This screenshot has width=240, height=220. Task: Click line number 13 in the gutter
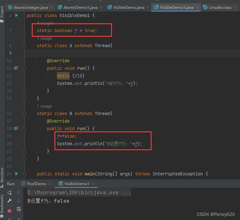(x=9, y=83)
